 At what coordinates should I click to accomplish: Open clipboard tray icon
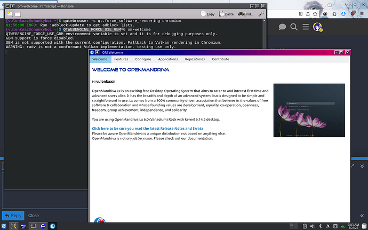coord(305,226)
